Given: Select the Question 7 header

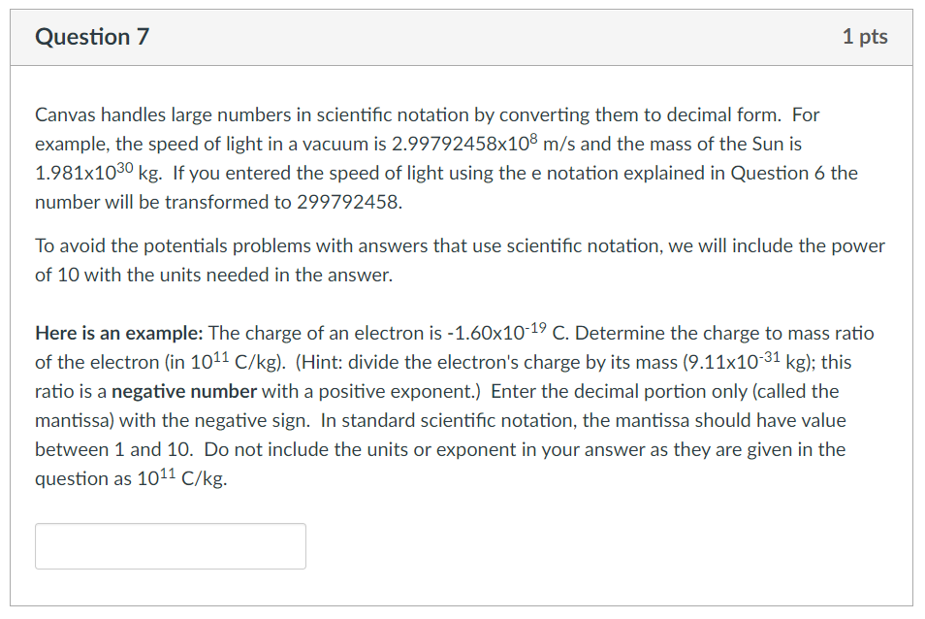Looking at the screenshot, I should pyautogui.click(x=91, y=37).
